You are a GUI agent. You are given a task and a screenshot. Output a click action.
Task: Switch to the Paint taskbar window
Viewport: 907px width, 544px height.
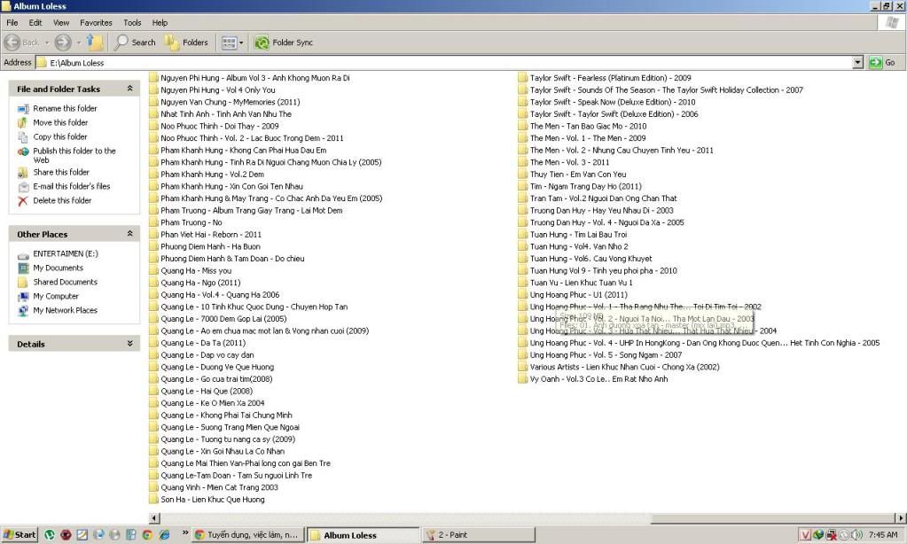pos(452,535)
